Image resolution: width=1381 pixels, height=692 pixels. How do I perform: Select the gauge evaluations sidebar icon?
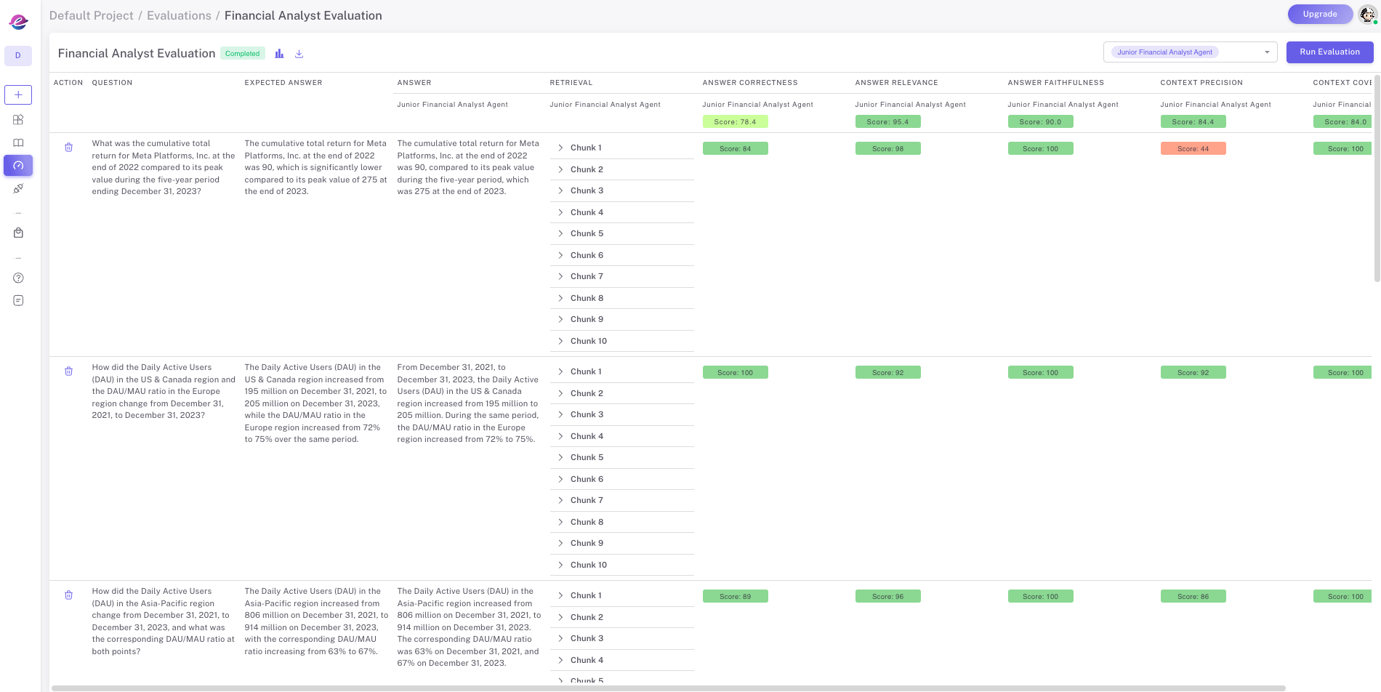[18, 166]
